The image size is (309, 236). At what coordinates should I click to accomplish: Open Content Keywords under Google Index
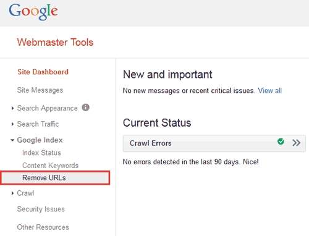click(51, 166)
